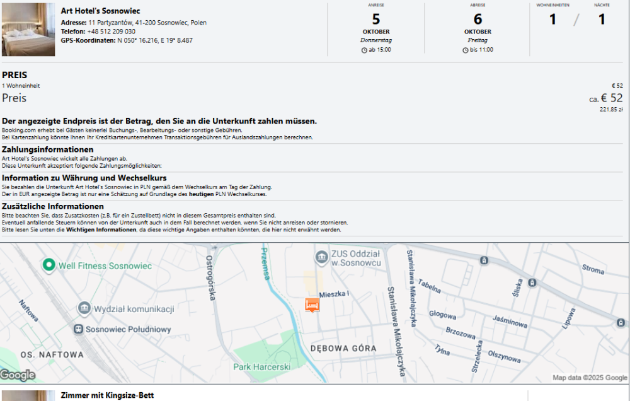Select the Wydział komunikacji building icon
The height and width of the screenshot is (401, 630).
coord(84,308)
